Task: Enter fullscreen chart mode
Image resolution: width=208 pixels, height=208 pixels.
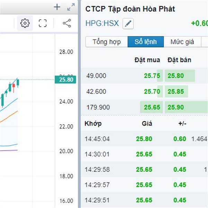Action: 43,23
